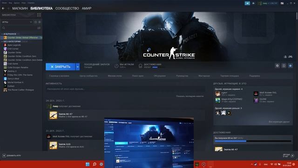Image resolution: width=298 pixels, height=168 pixels.
Task: Click the page vertical scrollbar
Action: pyautogui.click(x=297, y=16)
